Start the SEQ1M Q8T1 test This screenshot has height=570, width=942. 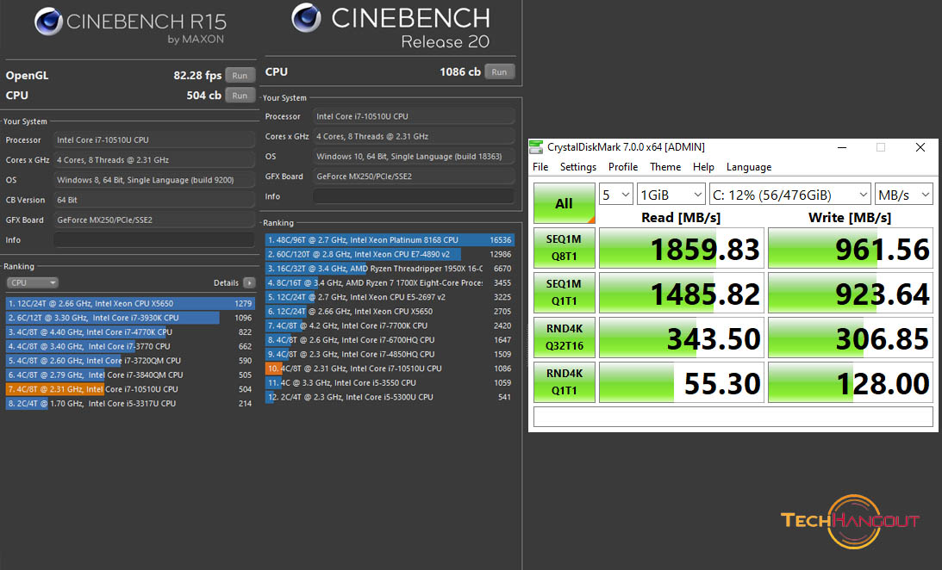pos(565,248)
